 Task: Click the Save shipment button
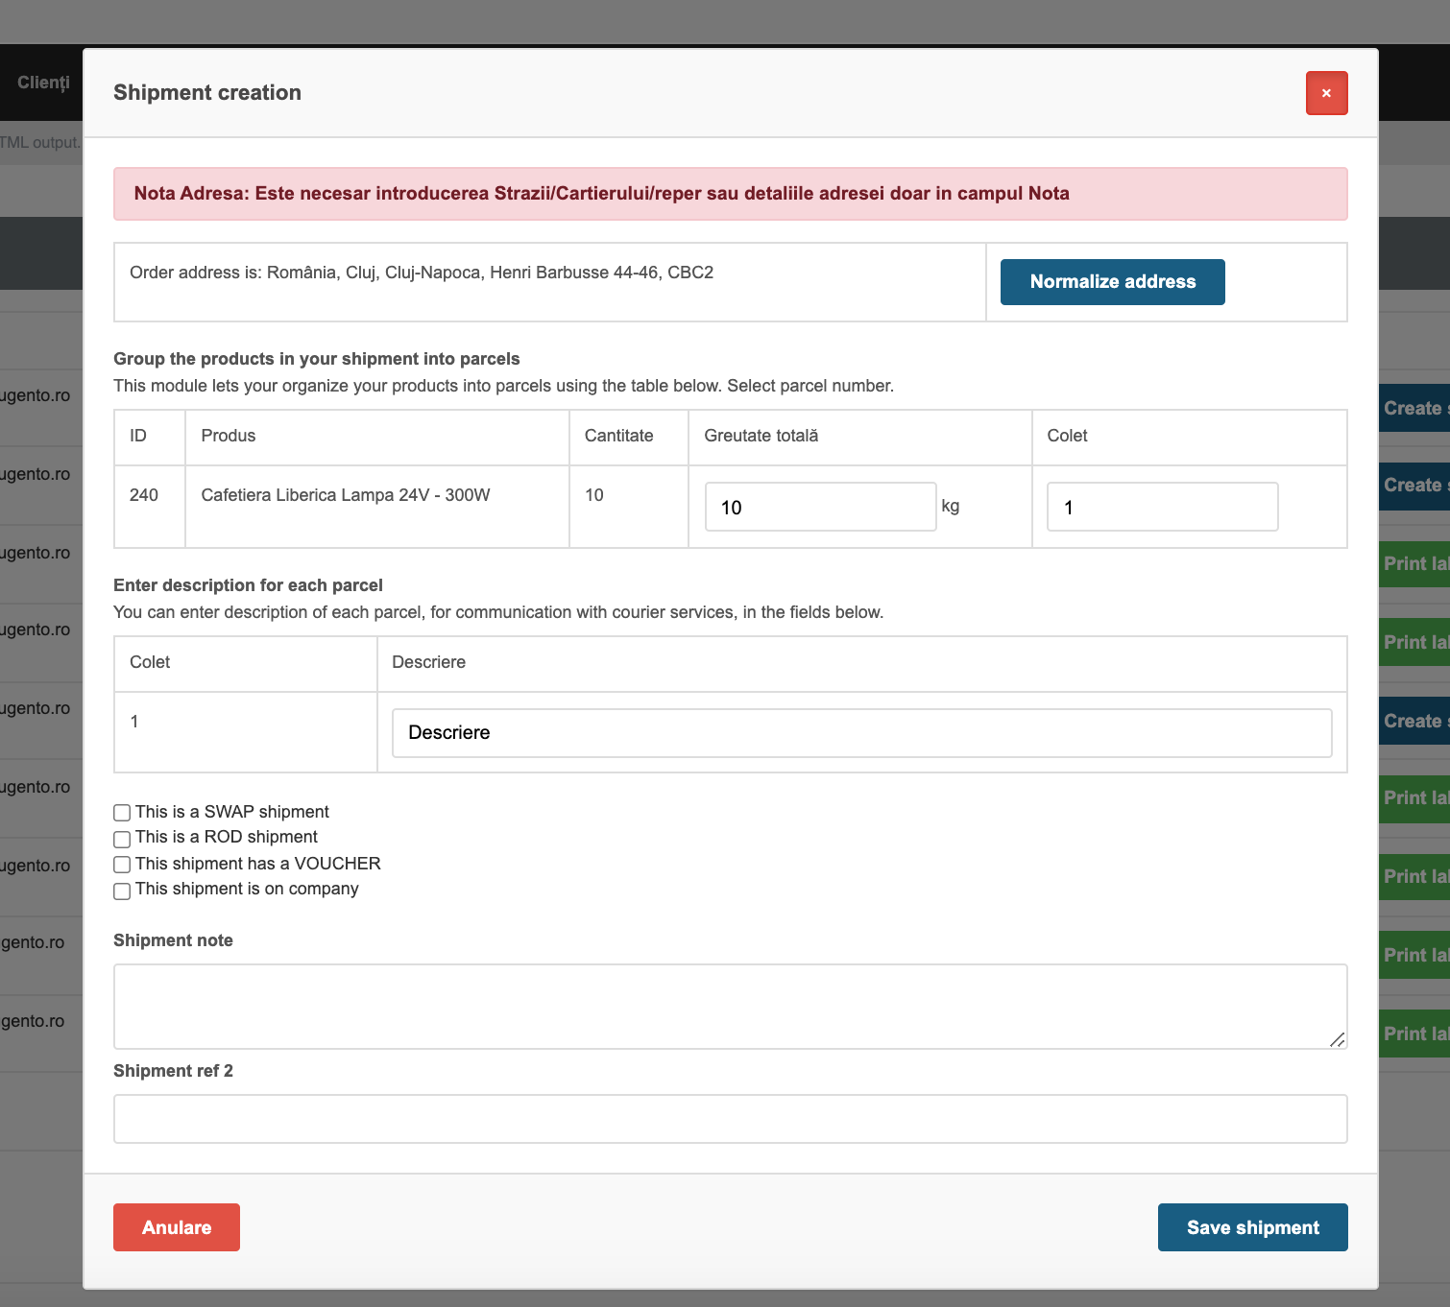(x=1252, y=1227)
